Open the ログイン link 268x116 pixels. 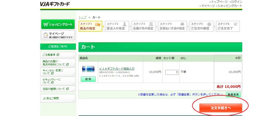point(237,2)
